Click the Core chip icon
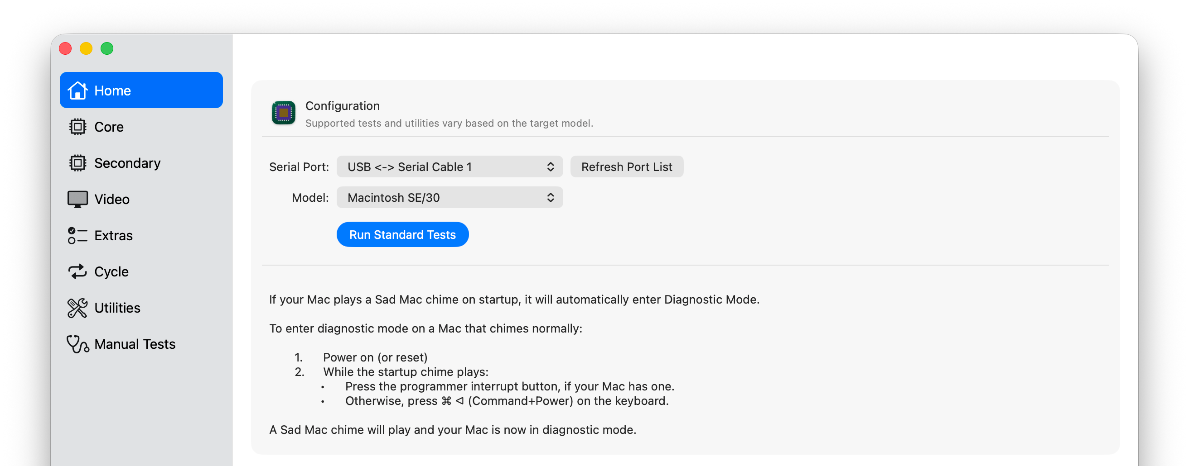 click(77, 127)
